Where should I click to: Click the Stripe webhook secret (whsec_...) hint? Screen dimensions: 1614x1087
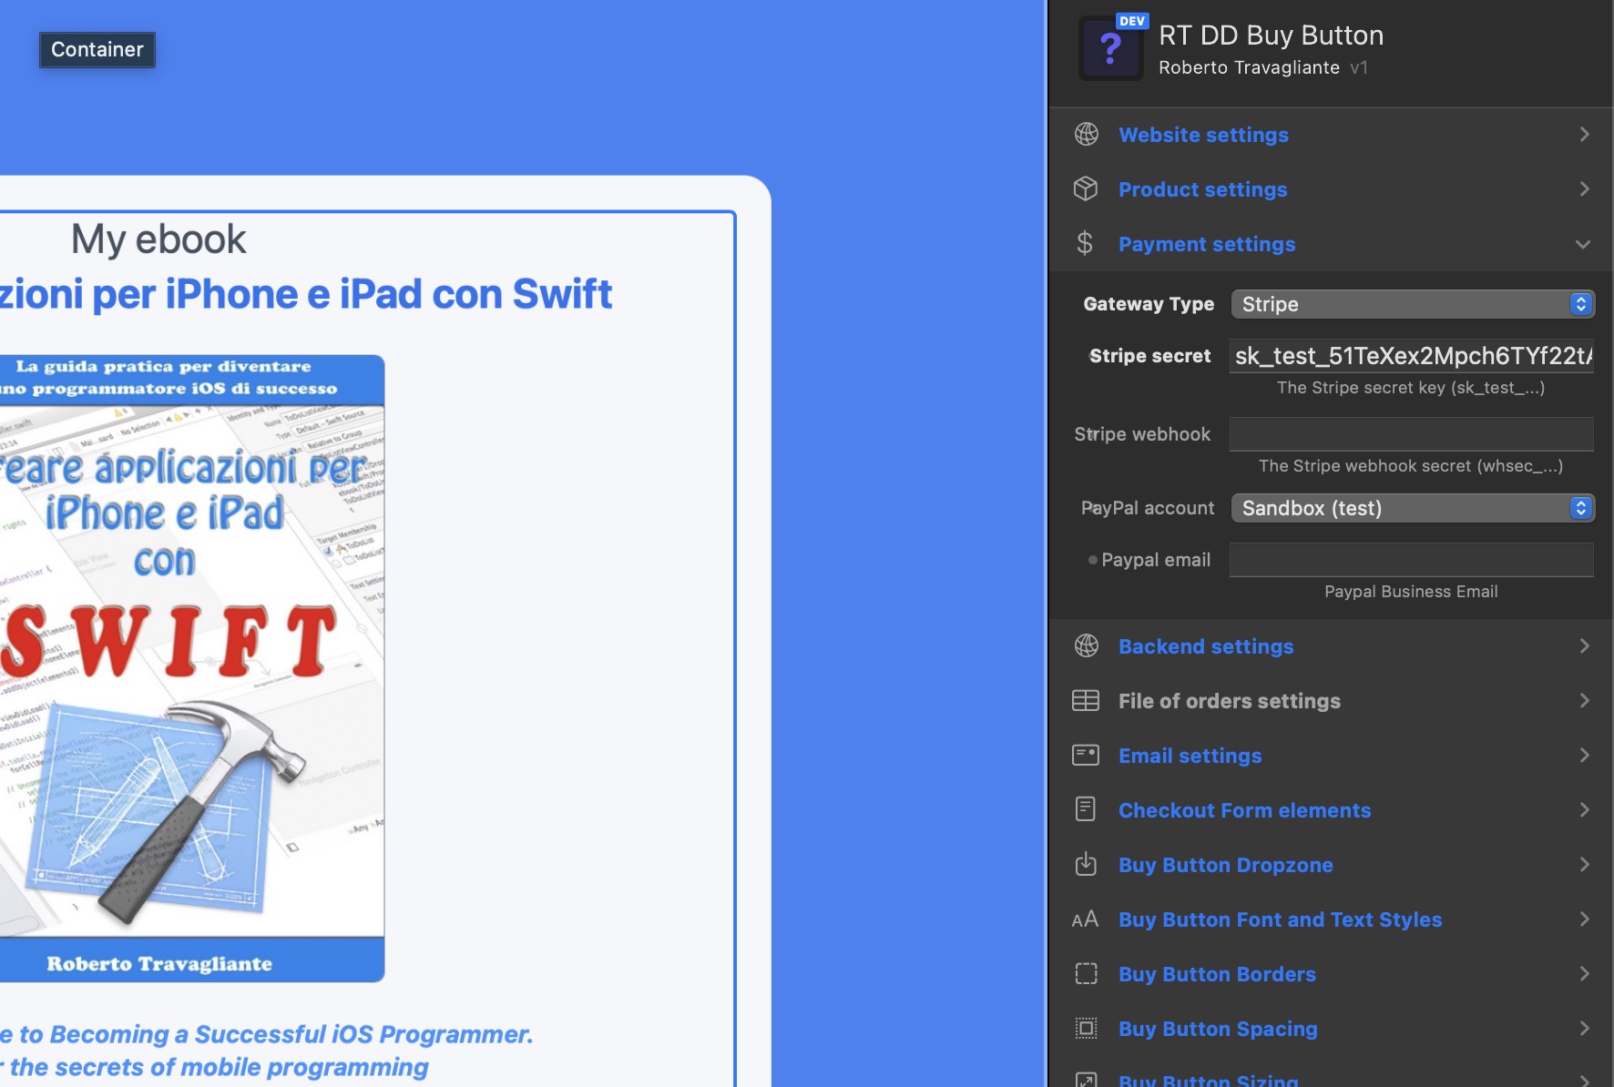pos(1411,466)
